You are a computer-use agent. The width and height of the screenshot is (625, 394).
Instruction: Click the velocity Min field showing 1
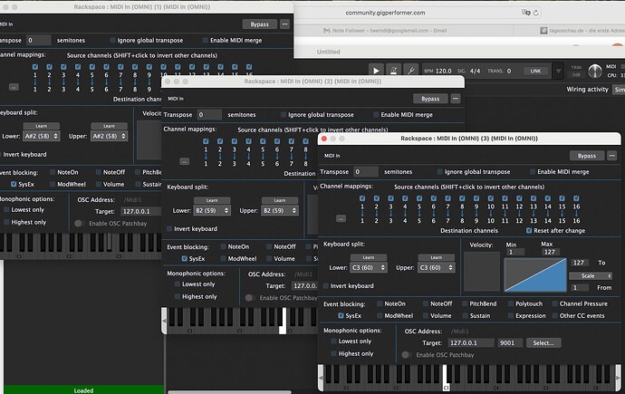(515, 252)
